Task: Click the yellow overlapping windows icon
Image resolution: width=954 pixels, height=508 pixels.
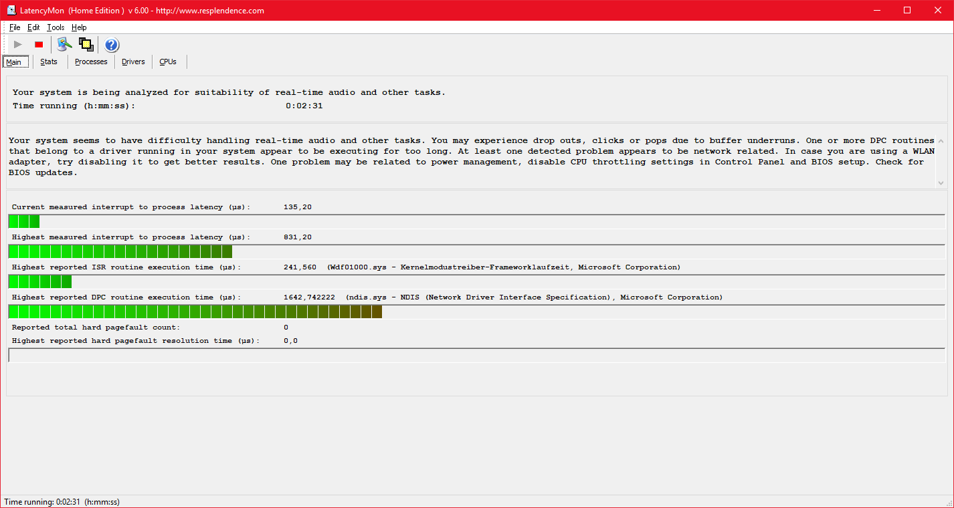Action: pos(86,45)
